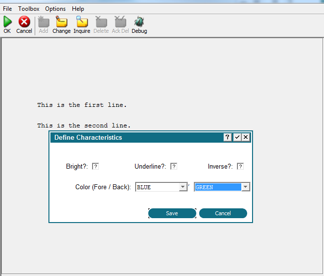Toggle the Bright? checkbox
Screen dimensions: 324x276
click(x=95, y=166)
